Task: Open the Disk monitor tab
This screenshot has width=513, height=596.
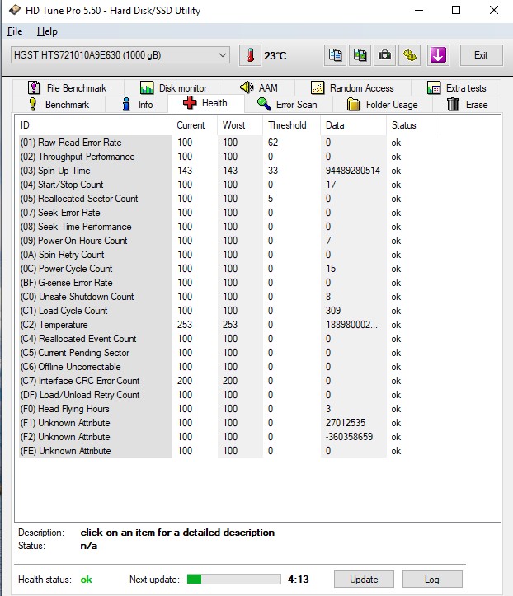Action: (x=174, y=88)
